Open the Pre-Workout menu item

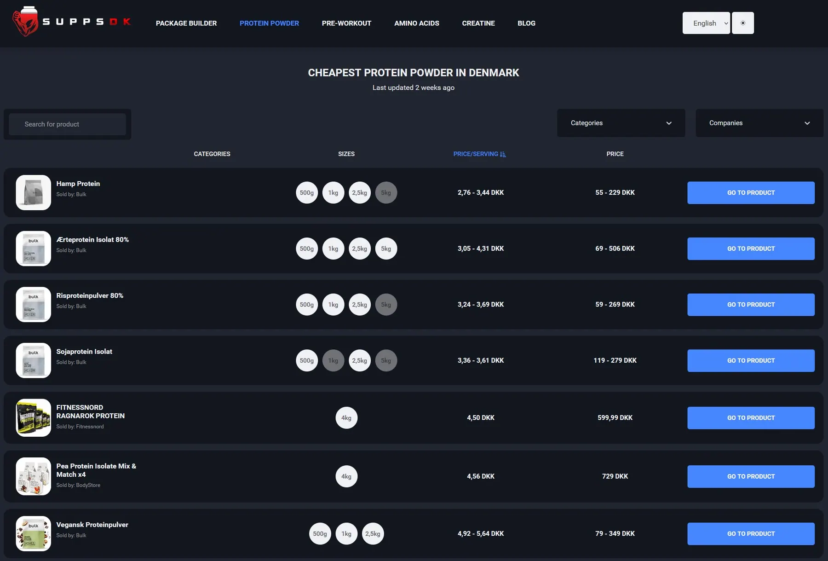346,23
